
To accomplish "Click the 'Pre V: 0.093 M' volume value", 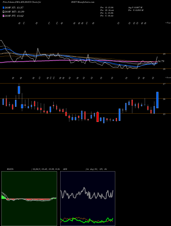I will coord(136,10).
